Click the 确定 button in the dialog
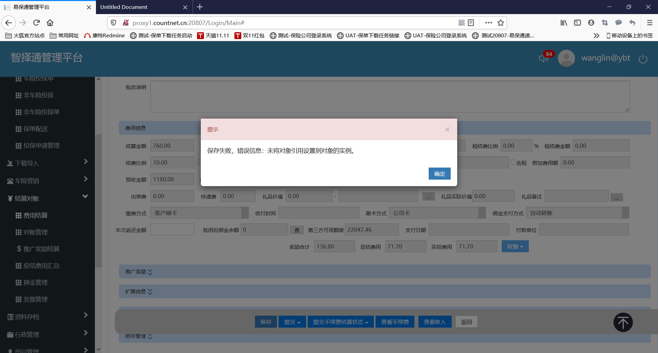 439,173
